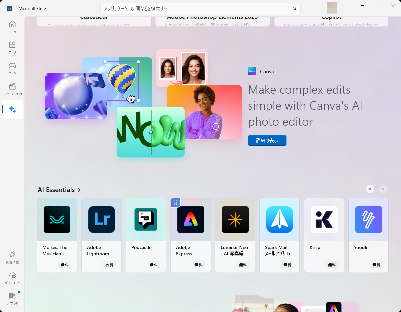This screenshot has height=312, width=401.
Task: Click the free label on Spark Mail card
Action: tap(287, 265)
